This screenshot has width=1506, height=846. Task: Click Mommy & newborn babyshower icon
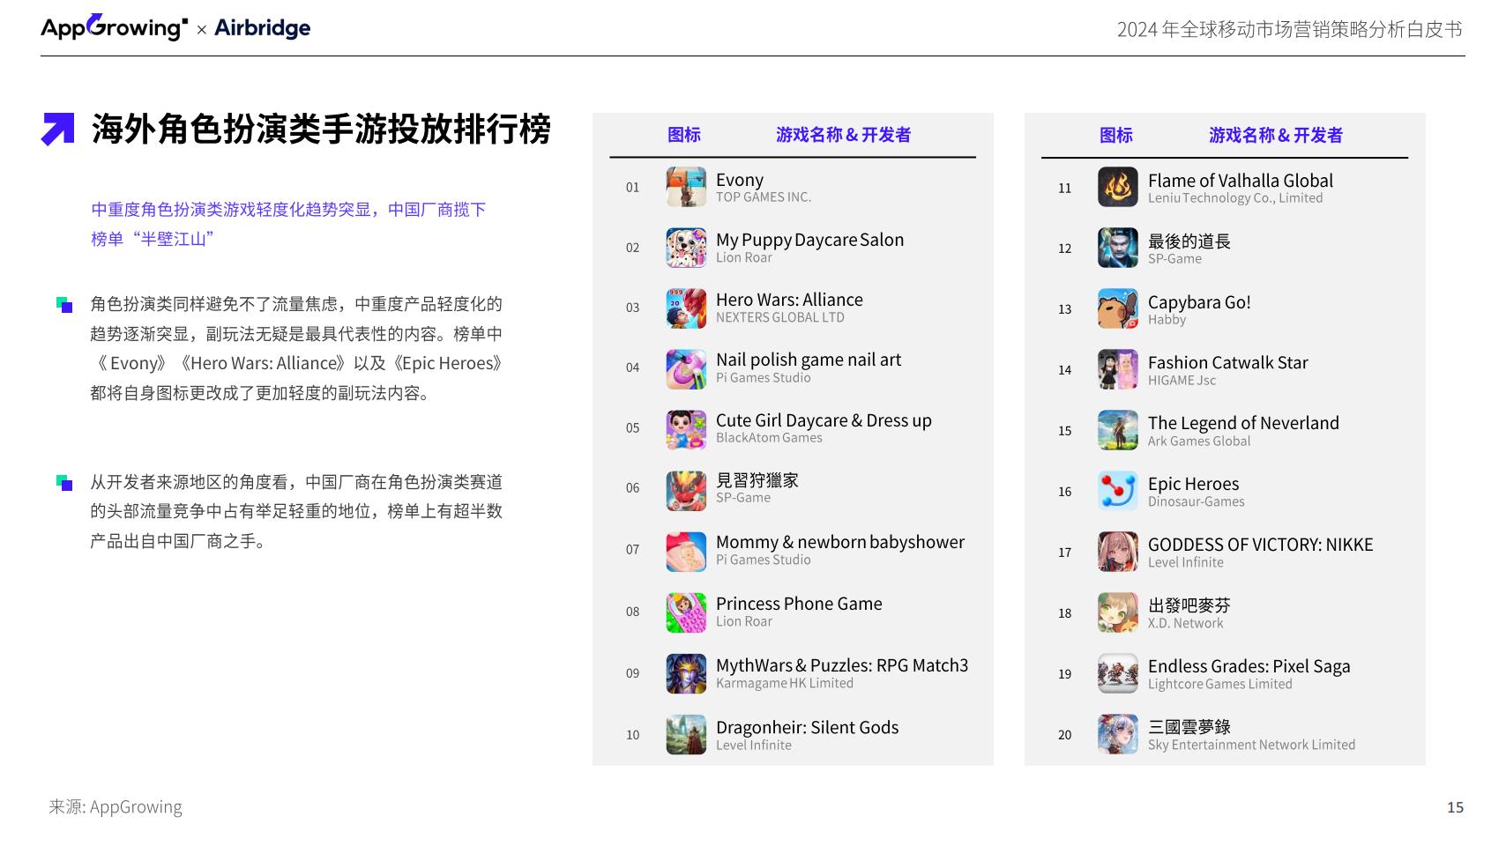tap(686, 551)
